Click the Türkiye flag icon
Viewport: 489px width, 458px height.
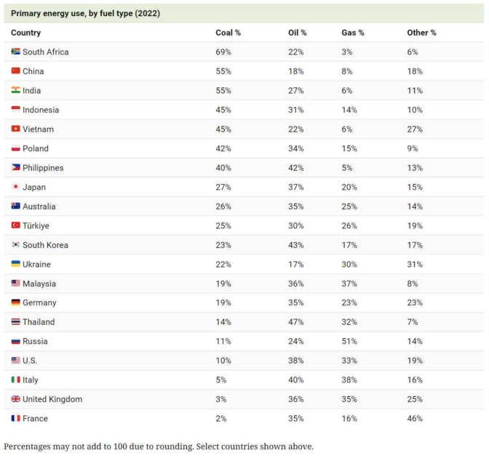click(15, 225)
